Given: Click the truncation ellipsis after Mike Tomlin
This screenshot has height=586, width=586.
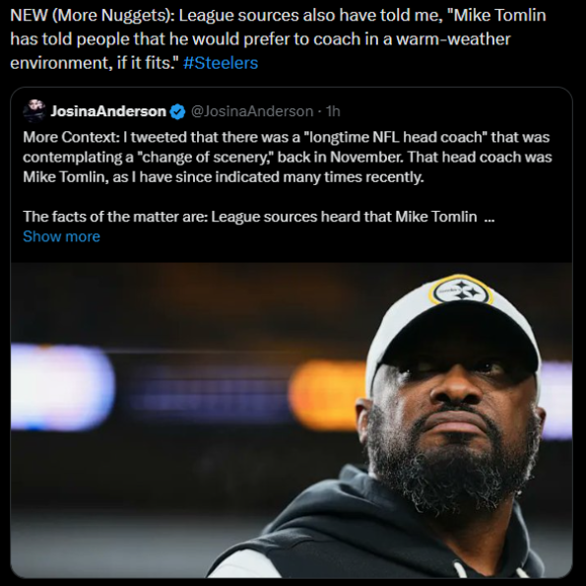Looking at the screenshot, I should pos(489,217).
